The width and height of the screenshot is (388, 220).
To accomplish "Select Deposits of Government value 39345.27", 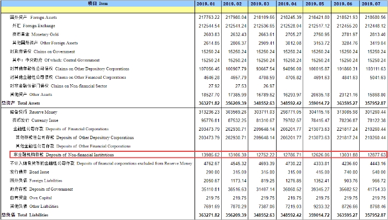I will [320, 190].
